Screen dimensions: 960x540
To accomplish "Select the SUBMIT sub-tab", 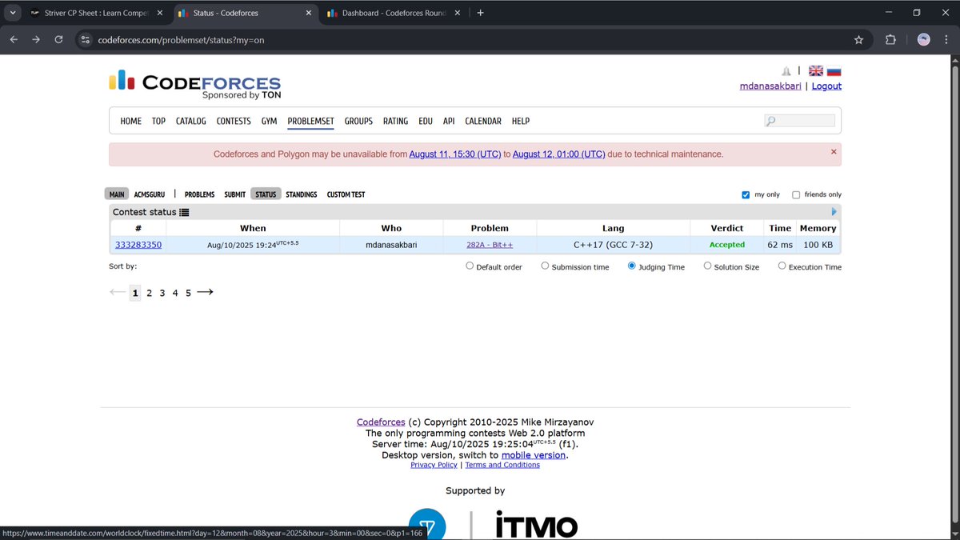I will tap(235, 194).
